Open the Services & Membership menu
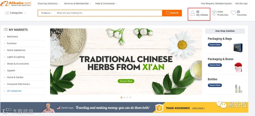The width and height of the screenshot is (255, 116). pyautogui.click(x=78, y=4)
